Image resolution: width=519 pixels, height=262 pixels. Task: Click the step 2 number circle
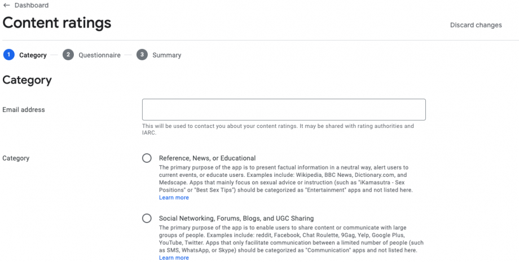point(68,55)
